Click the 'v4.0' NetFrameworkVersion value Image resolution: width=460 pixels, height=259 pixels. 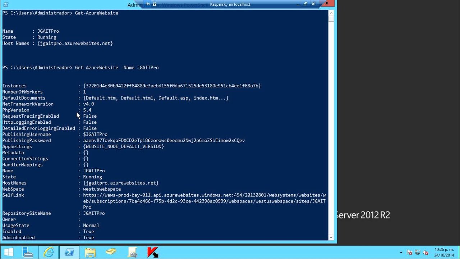tap(88, 104)
